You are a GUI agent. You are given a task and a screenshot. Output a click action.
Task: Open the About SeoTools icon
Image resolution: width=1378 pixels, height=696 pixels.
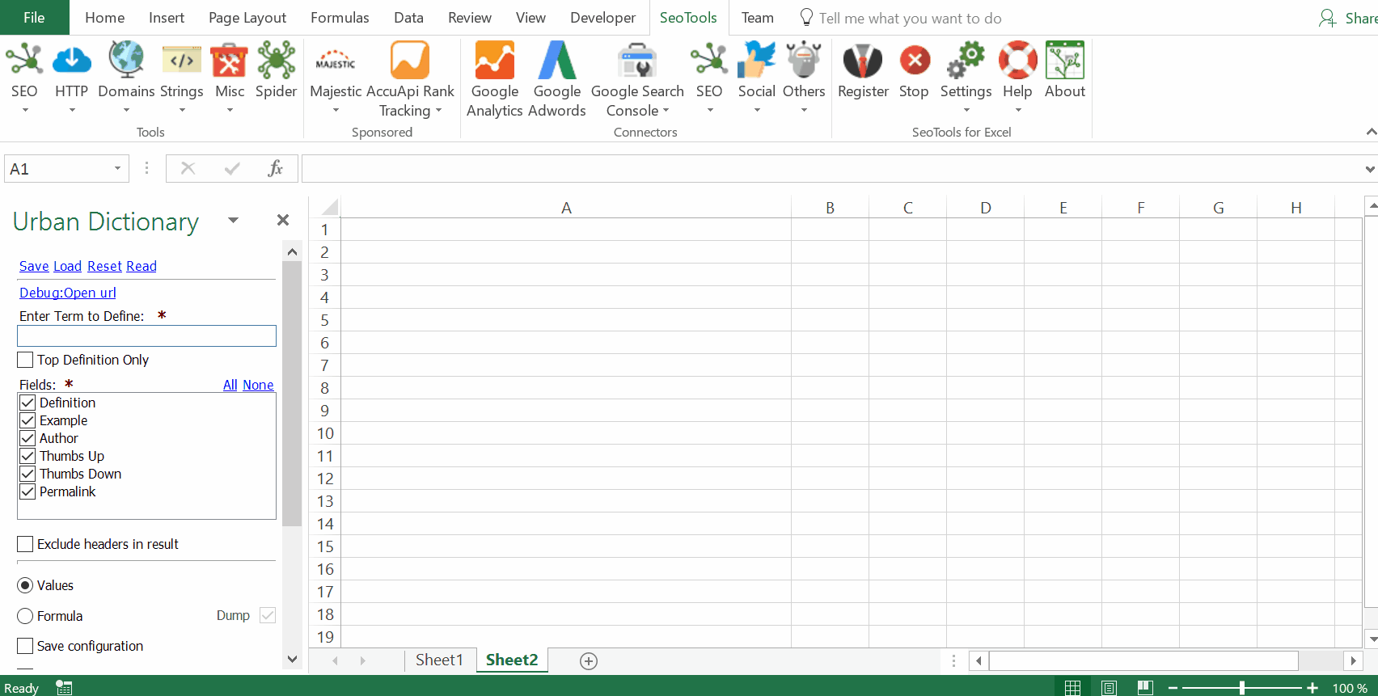[1065, 61]
